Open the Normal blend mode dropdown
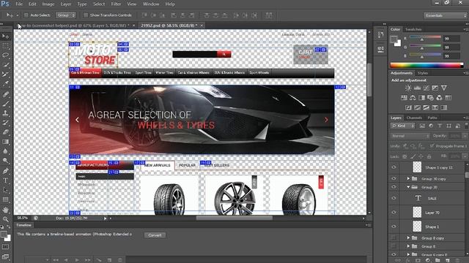Image resolution: width=469 pixels, height=263 pixels. pos(410,136)
